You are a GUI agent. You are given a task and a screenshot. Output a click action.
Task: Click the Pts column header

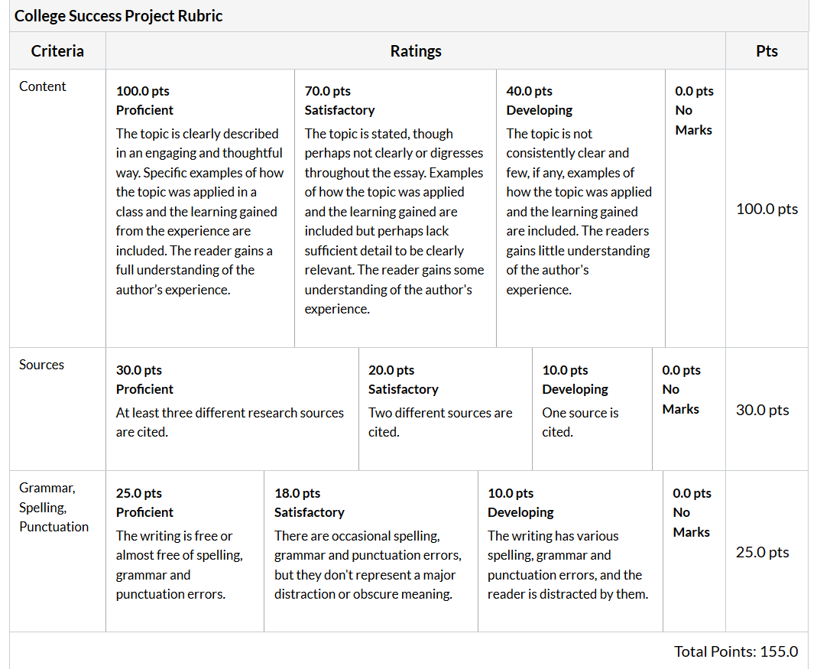pos(767,51)
